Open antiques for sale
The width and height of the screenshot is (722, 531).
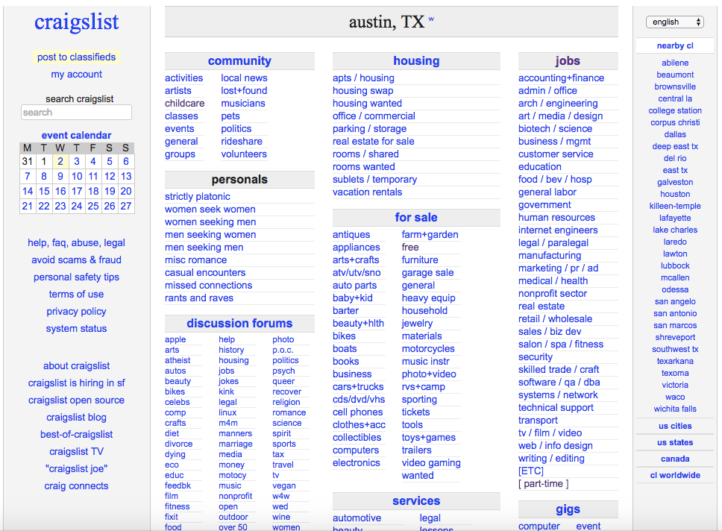[351, 234]
